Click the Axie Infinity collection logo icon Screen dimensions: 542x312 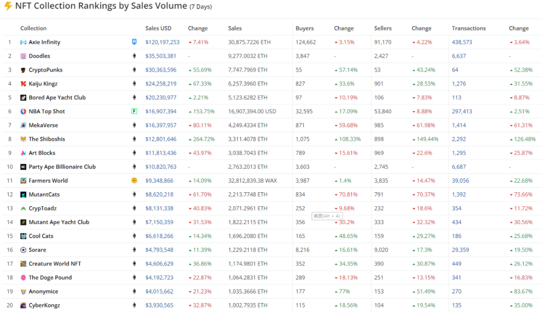[23, 42]
